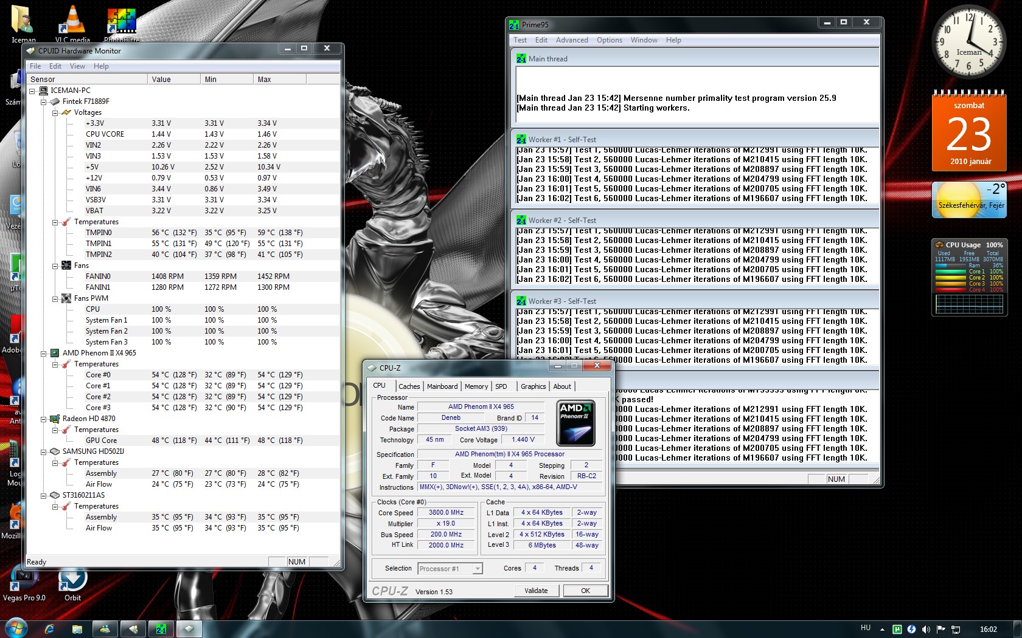Image resolution: width=1022 pixels, height=638 pixels.
Task: Click the Worker #1 Self-Test window icon
Action: [521, 139]
